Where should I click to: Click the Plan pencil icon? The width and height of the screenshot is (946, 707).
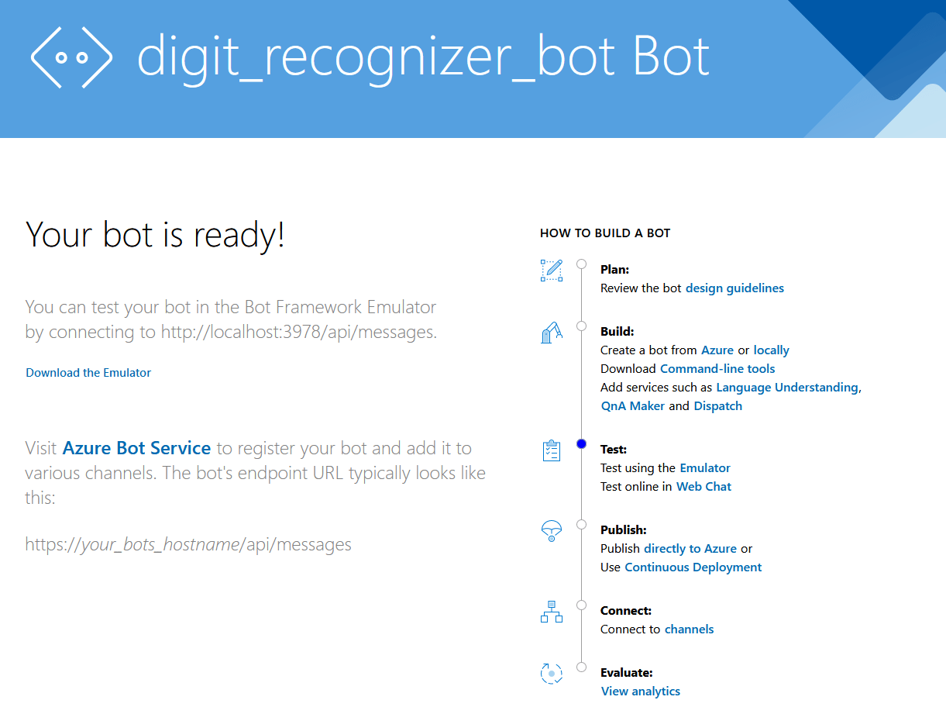[x=552, y=270]
